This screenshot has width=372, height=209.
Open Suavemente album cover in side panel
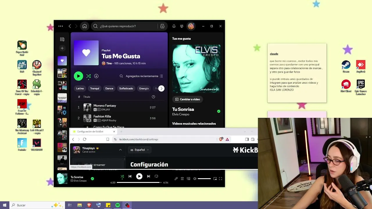click(196, 69)
